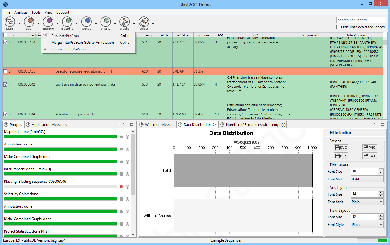Choose Merge InterProScan GOs to Annotation
390x245 pixels.
click(x=88, y=43)
